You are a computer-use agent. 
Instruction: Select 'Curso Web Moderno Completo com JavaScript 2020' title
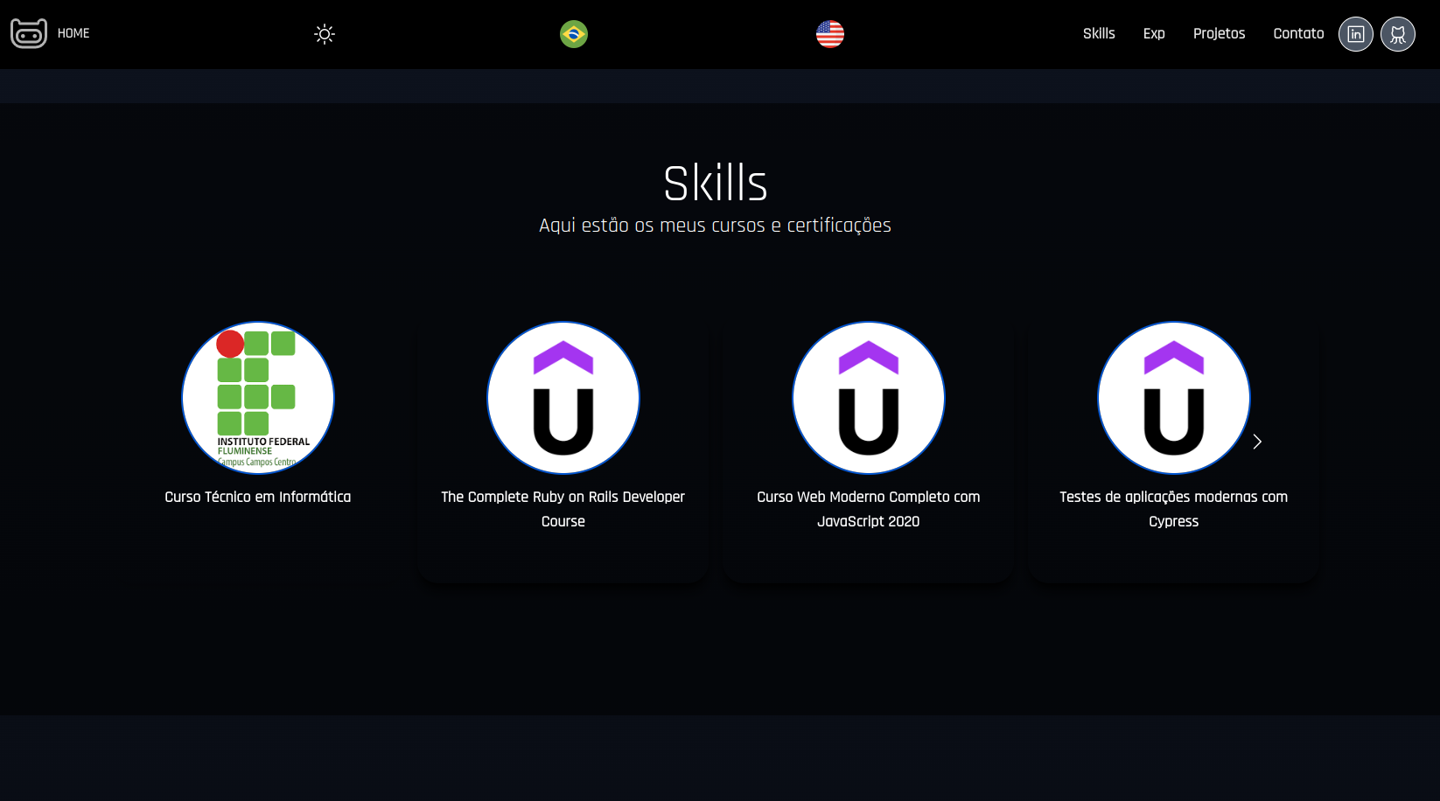tap(869, 509)
